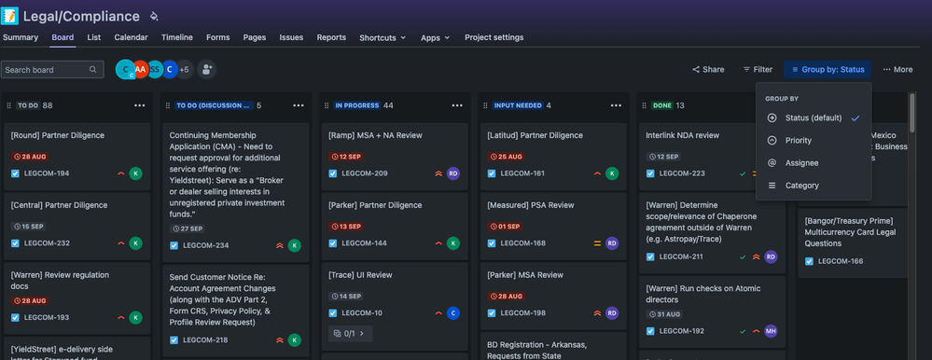Select Status (default) grouping option
This screenshot has width=932, height=360.
click(x=814, y=118)
